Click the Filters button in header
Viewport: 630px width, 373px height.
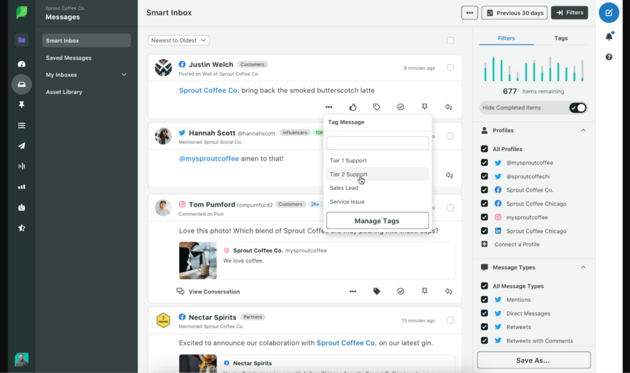pos(569,13)
